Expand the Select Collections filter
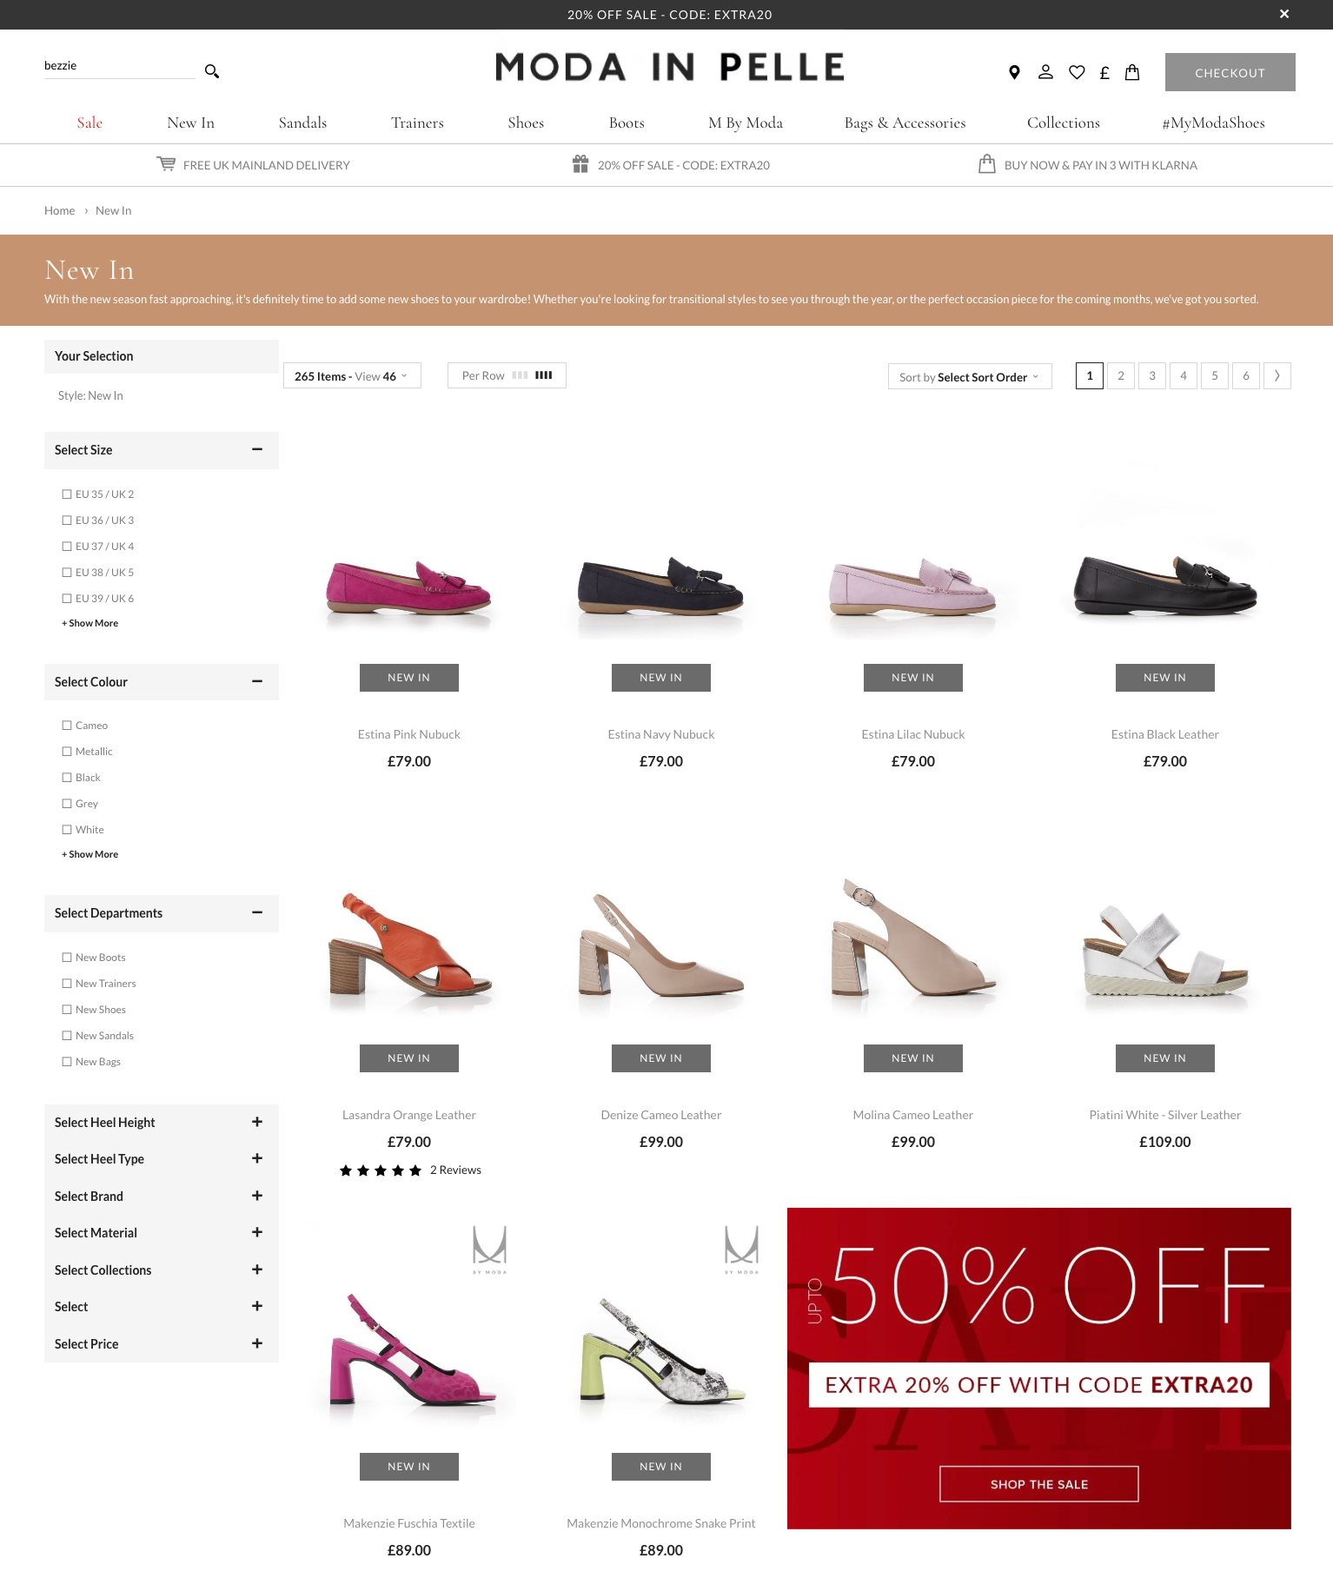This screenshot has height=1578, width=1333. point(257,1270)
